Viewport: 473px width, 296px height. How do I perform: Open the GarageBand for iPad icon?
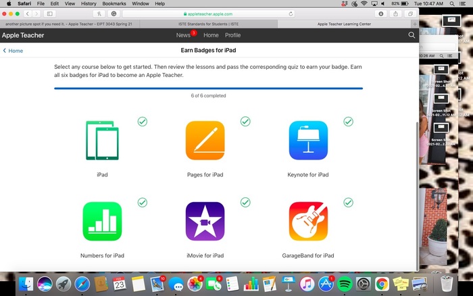point(307,221)
